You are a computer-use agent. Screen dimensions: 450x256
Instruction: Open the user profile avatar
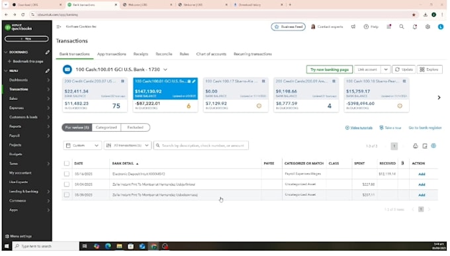tap(441, 26)
